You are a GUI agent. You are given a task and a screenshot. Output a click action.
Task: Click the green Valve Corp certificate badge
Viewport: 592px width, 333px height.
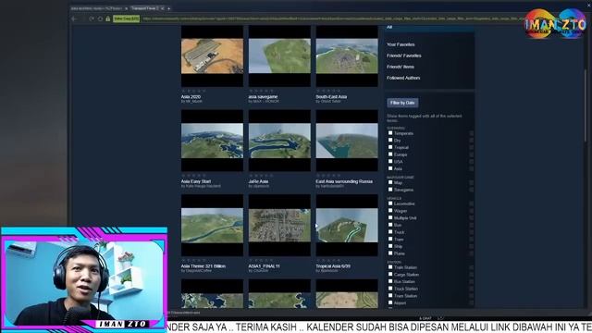pos(126,18)
